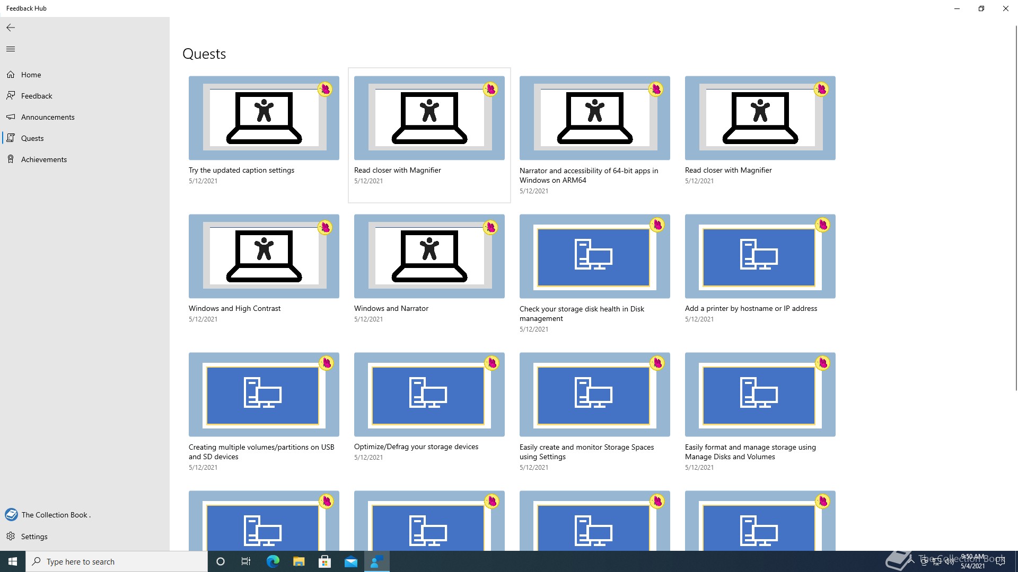The width and height of the screenshot is (1018, 572).
Task: Click the Announcements megaphone icon
Action: coord(11,117)
